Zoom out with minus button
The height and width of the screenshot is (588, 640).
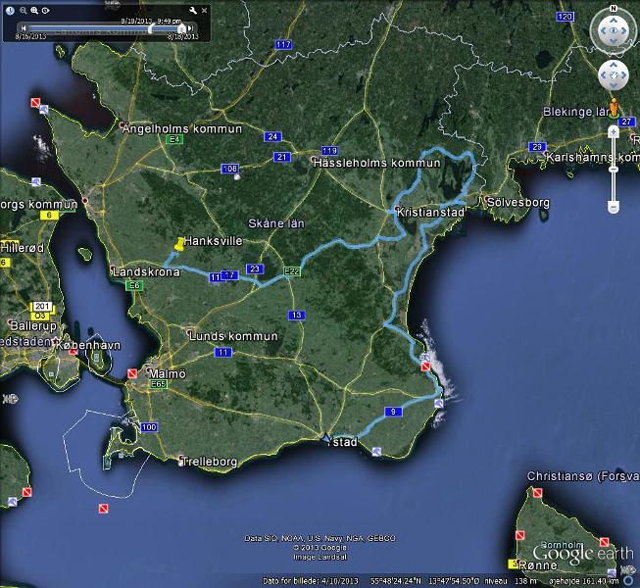click(614, 208)
